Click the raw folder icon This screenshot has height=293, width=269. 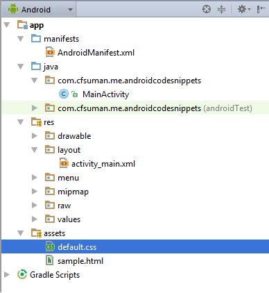point(50,205)
